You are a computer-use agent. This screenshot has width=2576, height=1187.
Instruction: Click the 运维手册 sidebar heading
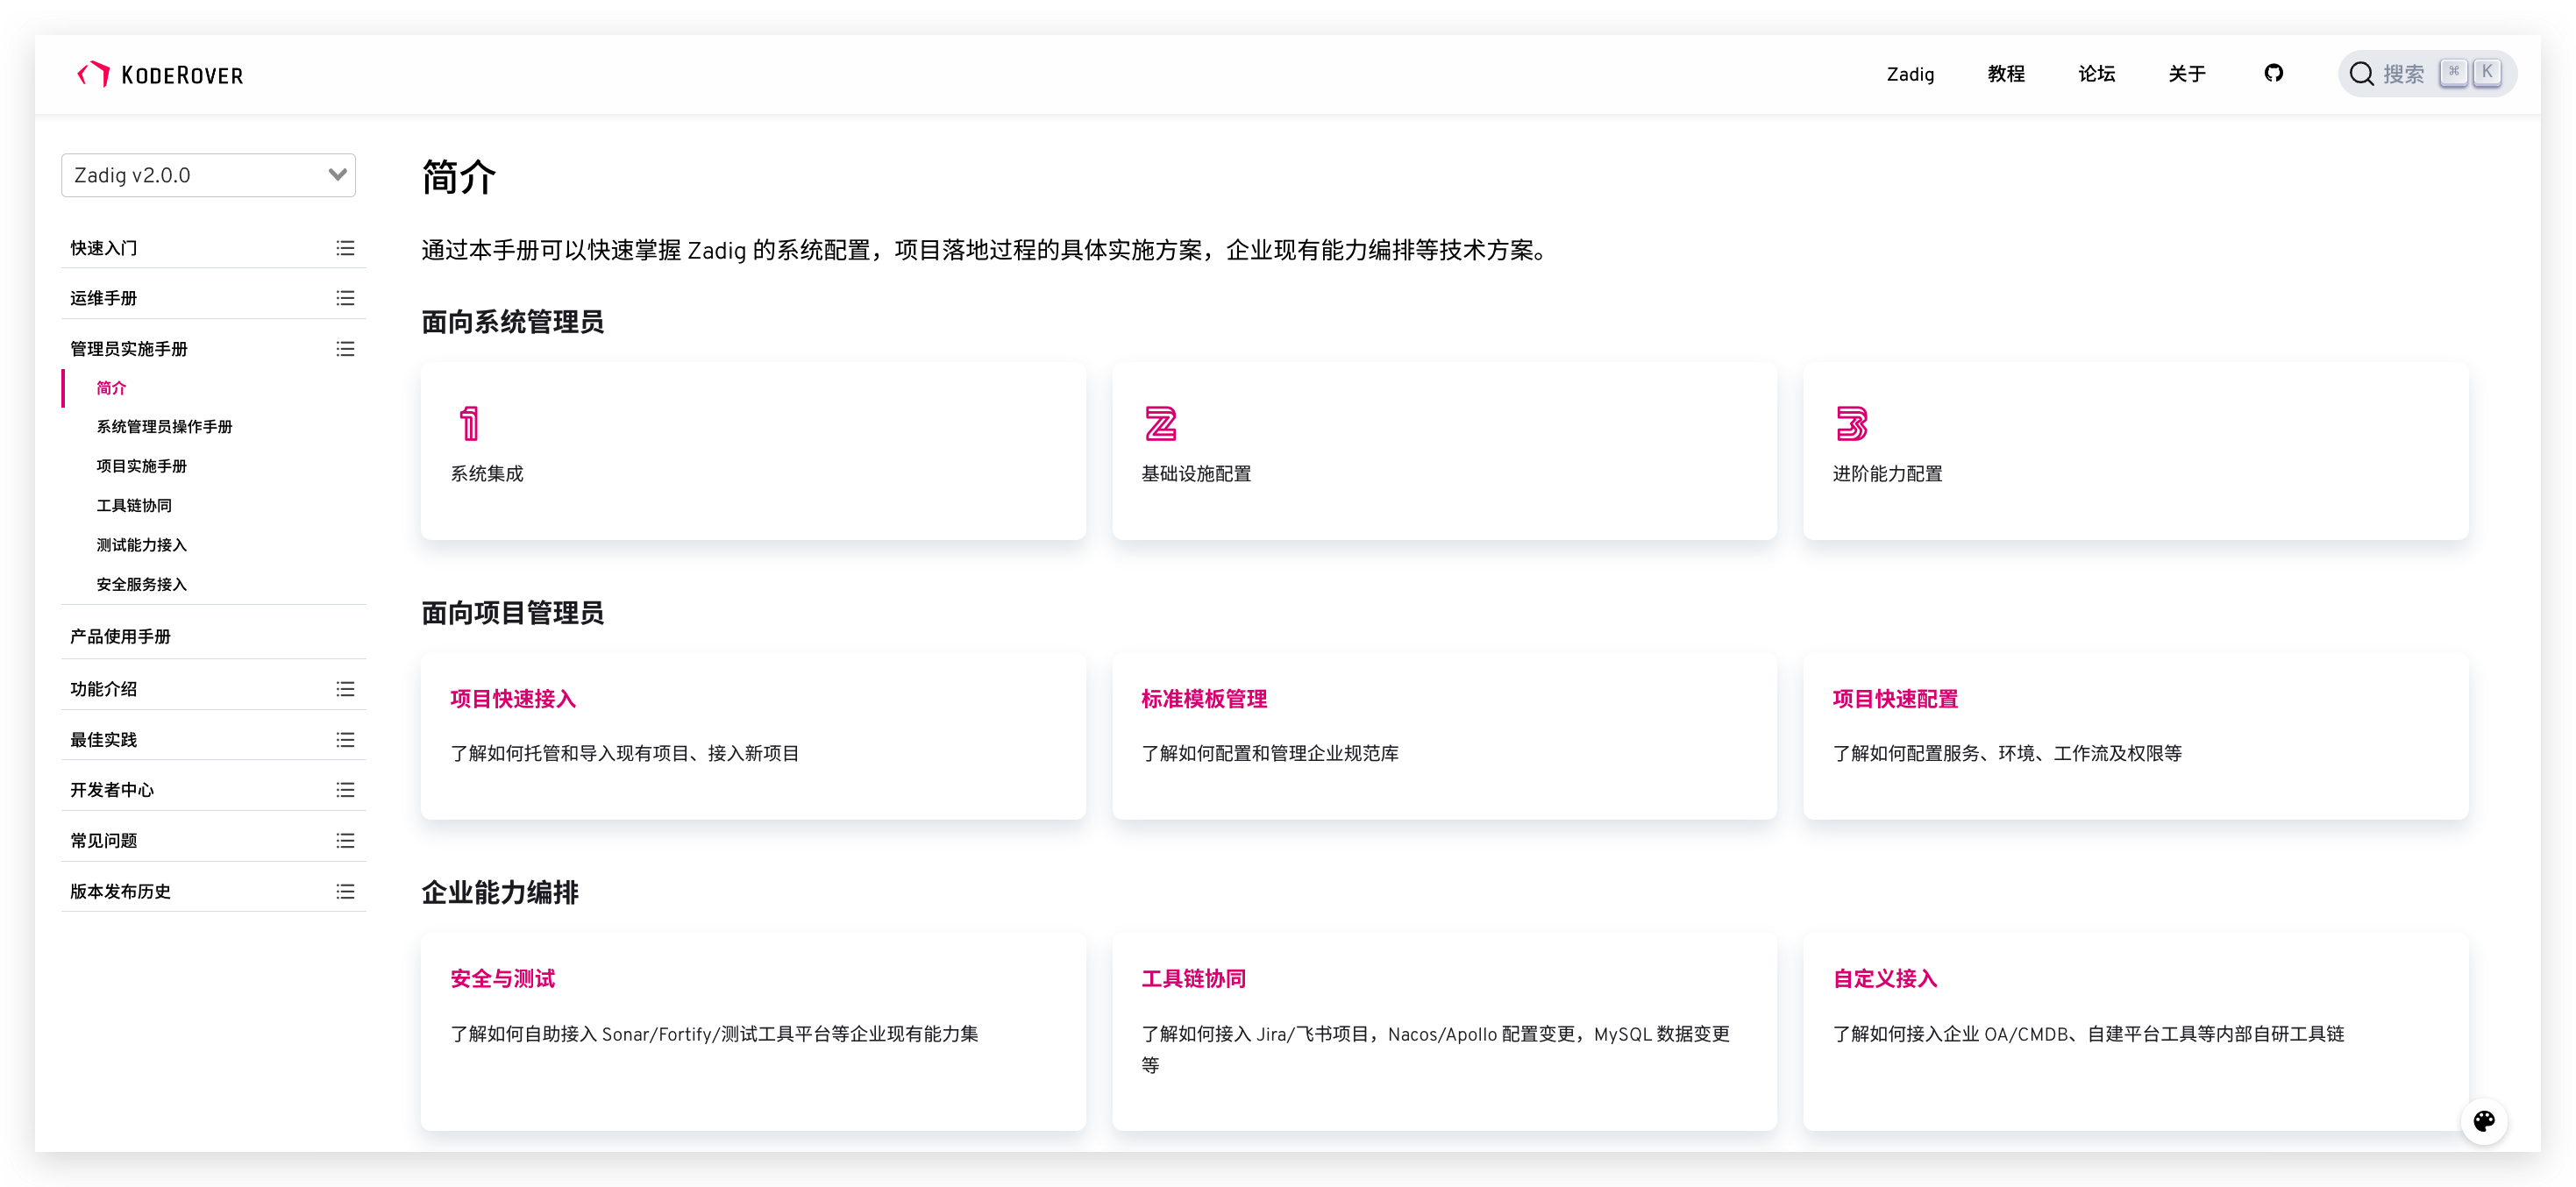(103, 298)
